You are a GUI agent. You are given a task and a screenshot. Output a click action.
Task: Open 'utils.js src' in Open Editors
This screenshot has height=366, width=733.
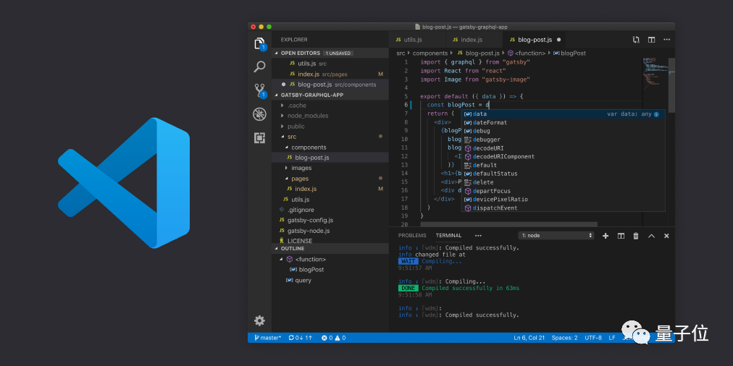330,64
